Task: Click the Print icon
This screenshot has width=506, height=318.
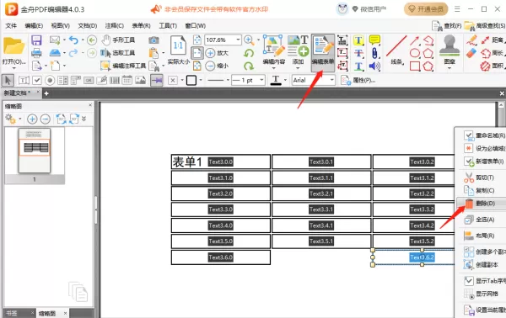Action: 36,52
